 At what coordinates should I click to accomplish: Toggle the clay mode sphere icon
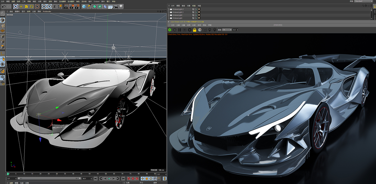coord(200,30)
